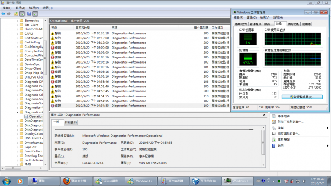Open help via the blue question toolbar icon

pos(29,14)
